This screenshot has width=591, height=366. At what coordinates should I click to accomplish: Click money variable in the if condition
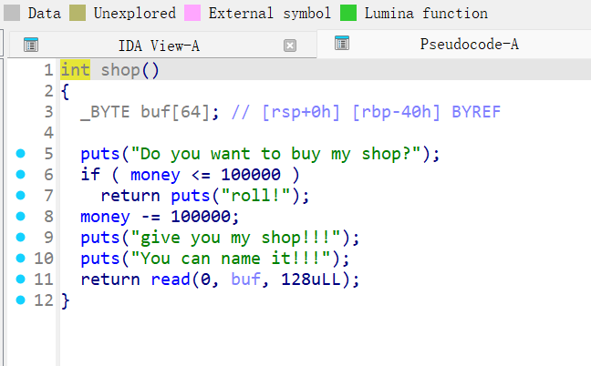[x=155, y=175]
